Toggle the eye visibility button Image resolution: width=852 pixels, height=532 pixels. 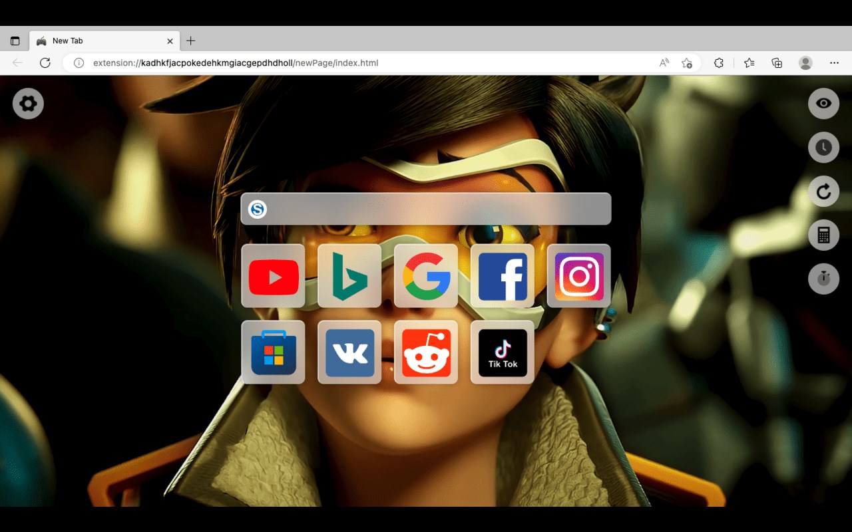click(x=823, y=104)
